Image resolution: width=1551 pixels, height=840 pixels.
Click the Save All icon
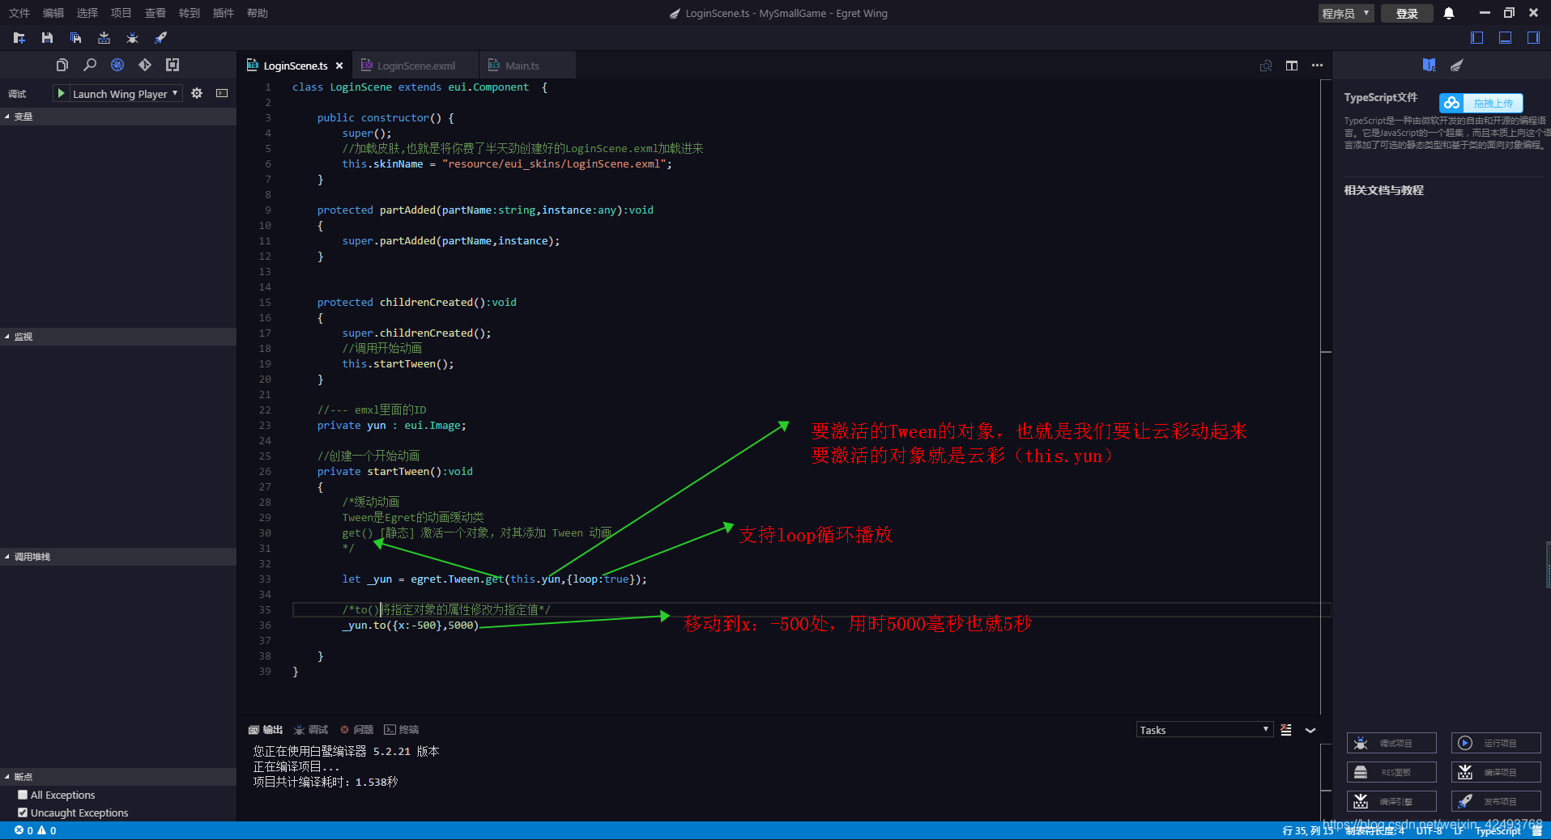coord(75,38)
